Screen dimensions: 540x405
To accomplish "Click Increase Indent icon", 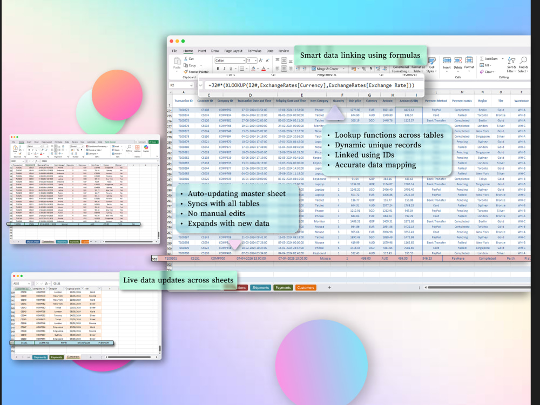I will point(305,69).
